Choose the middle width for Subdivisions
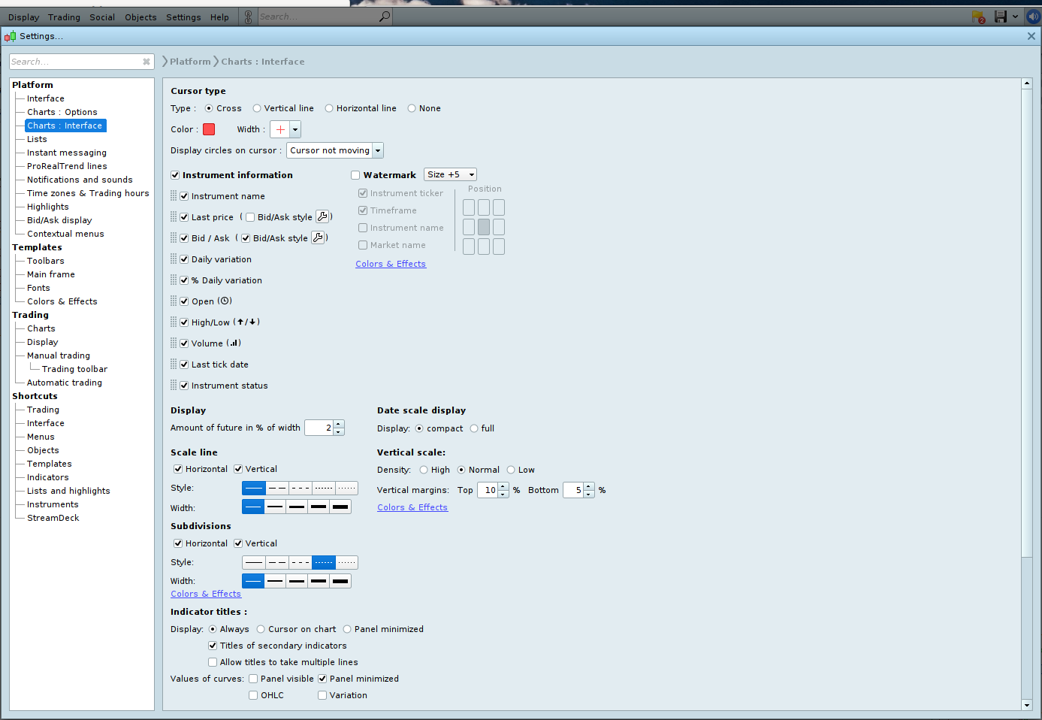 tap(297, 581)
